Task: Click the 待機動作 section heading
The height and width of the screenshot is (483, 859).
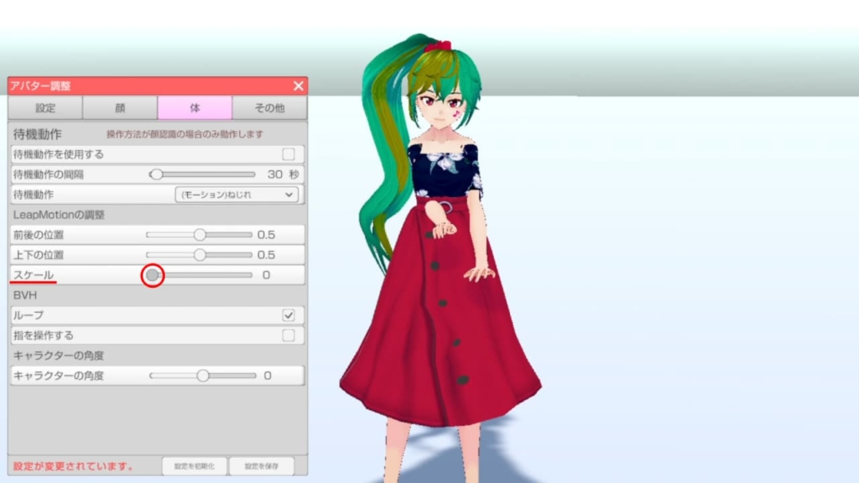Action: pyautogui.click(x=37, y=134)
